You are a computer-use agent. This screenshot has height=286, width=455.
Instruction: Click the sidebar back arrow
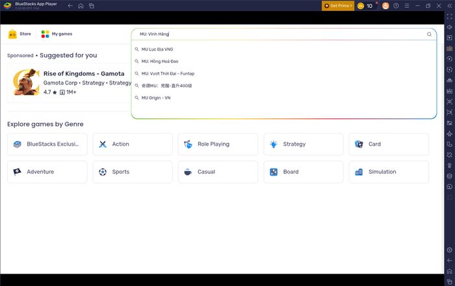coord(450,261)
